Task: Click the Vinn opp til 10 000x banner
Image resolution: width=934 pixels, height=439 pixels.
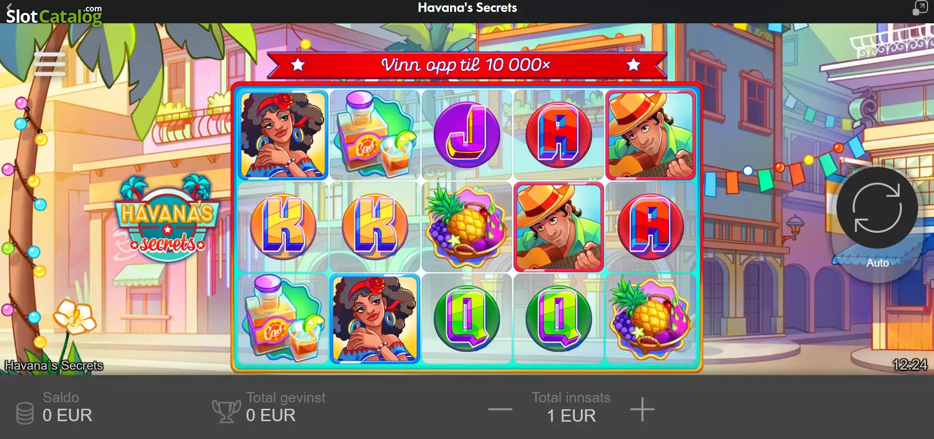Action: [x=467, y=65]
